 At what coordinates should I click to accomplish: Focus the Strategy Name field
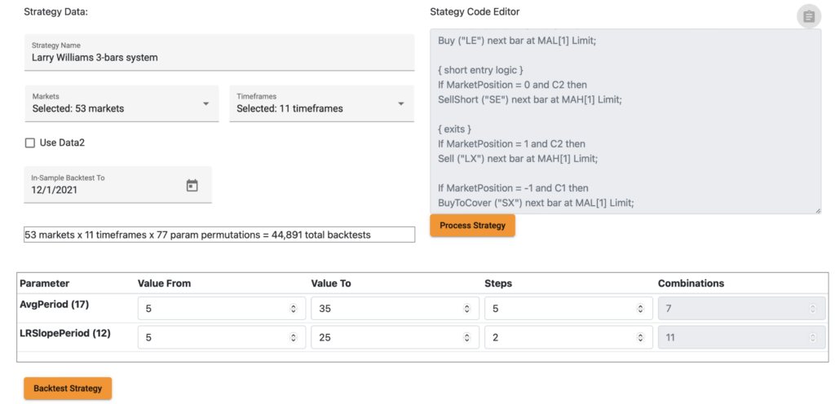[219, 52]
